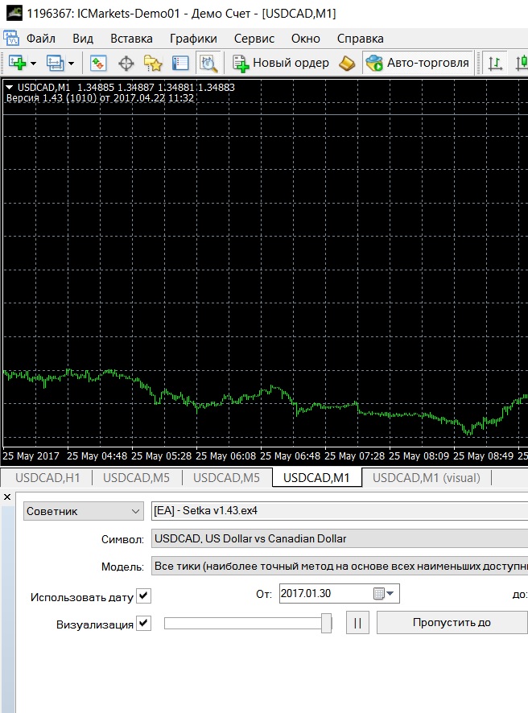Pause the visual test playback
528x713 pixels.
click(x=357, y=623)
